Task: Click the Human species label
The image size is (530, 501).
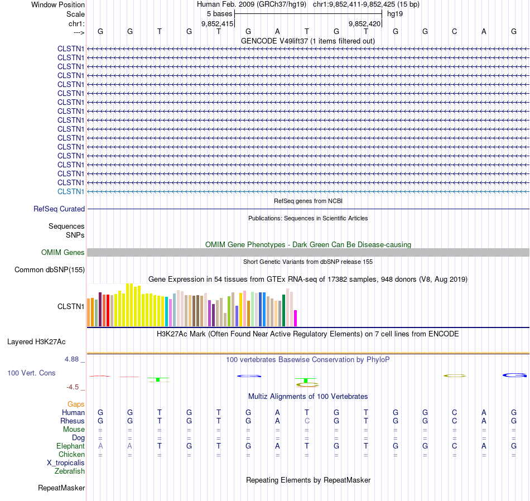Action: coord(73,413)
